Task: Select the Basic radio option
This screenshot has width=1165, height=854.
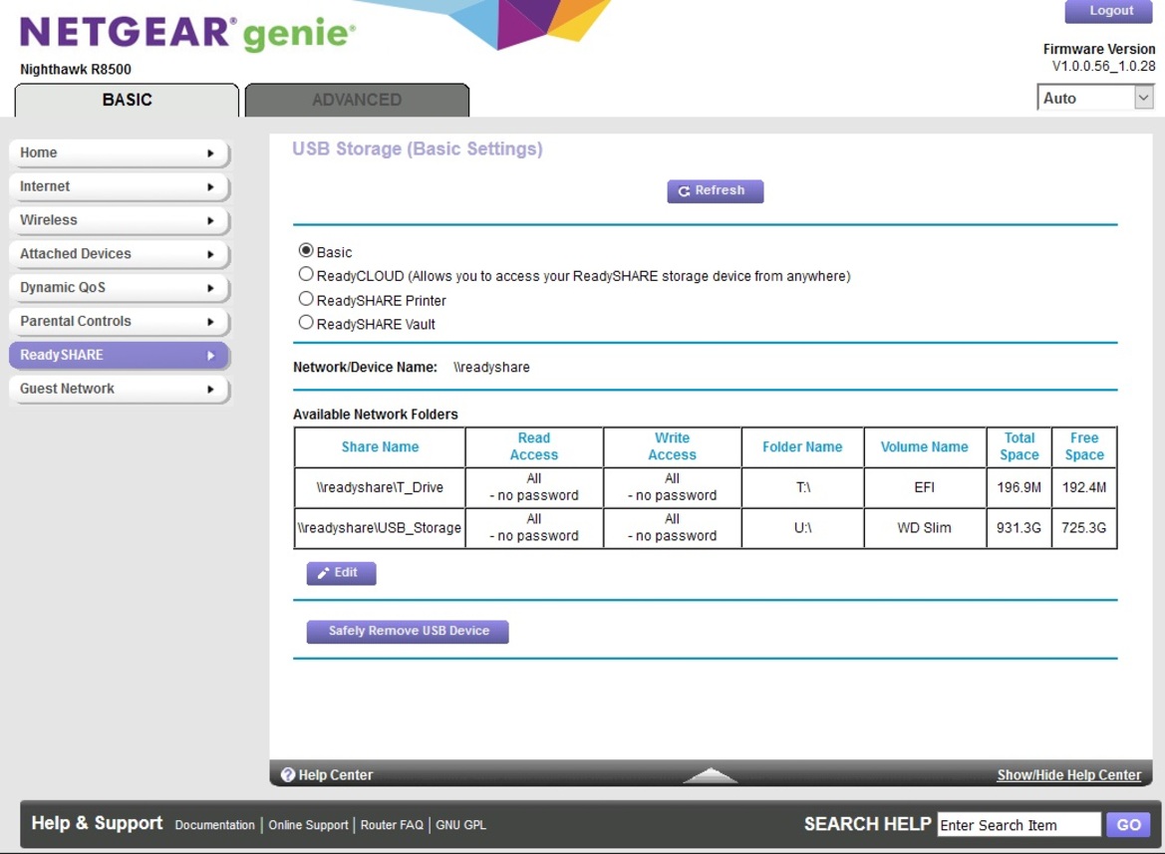Action: (x=305, y=251)
